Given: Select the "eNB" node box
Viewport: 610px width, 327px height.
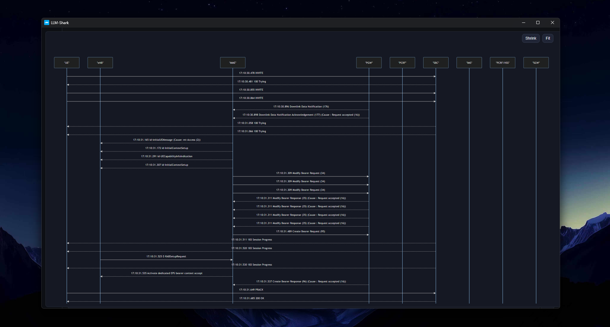Looking at the screenshot, I should pyautogui.click(x=100, y=63).
